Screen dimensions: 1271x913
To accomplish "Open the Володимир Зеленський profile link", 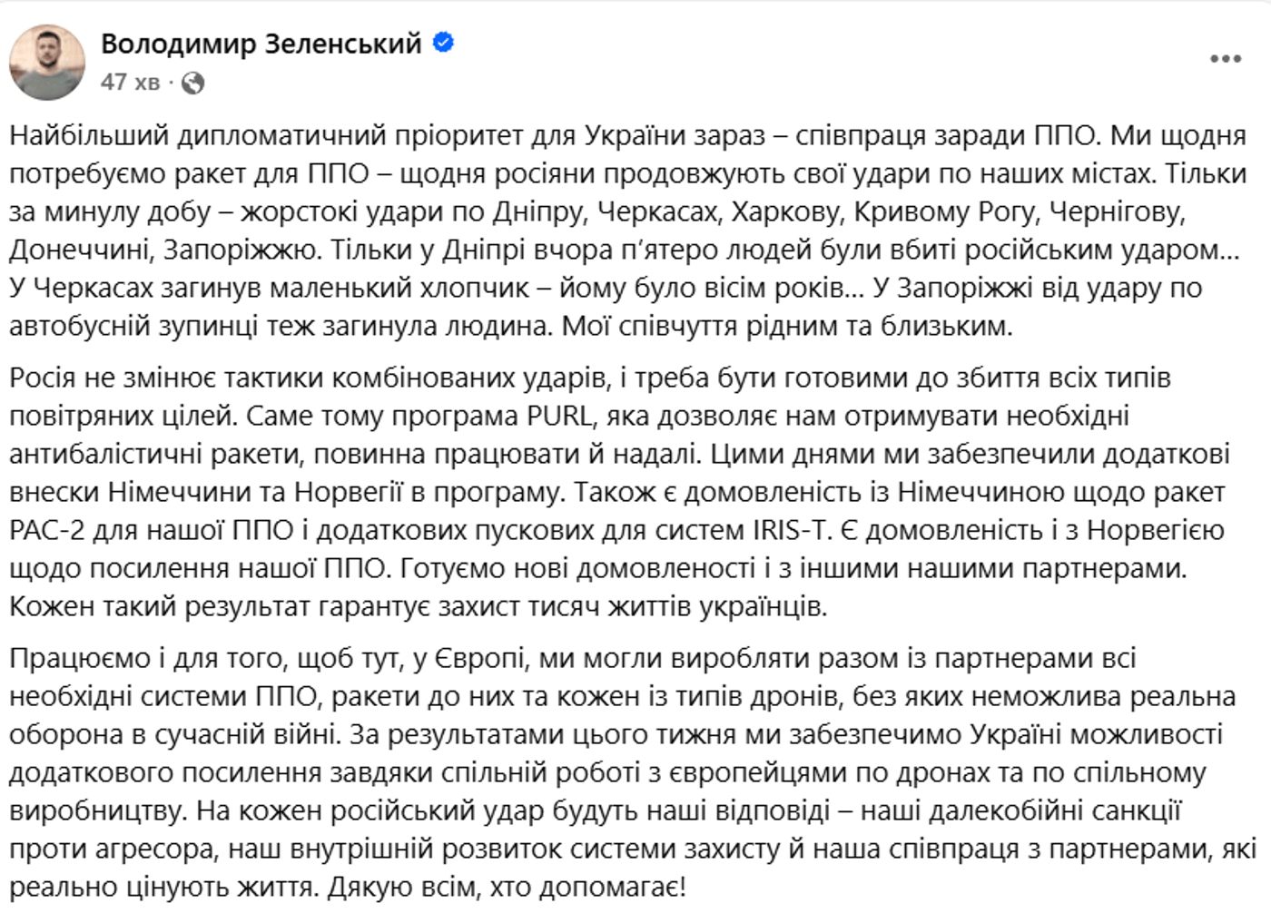I will tap(261, 43).
